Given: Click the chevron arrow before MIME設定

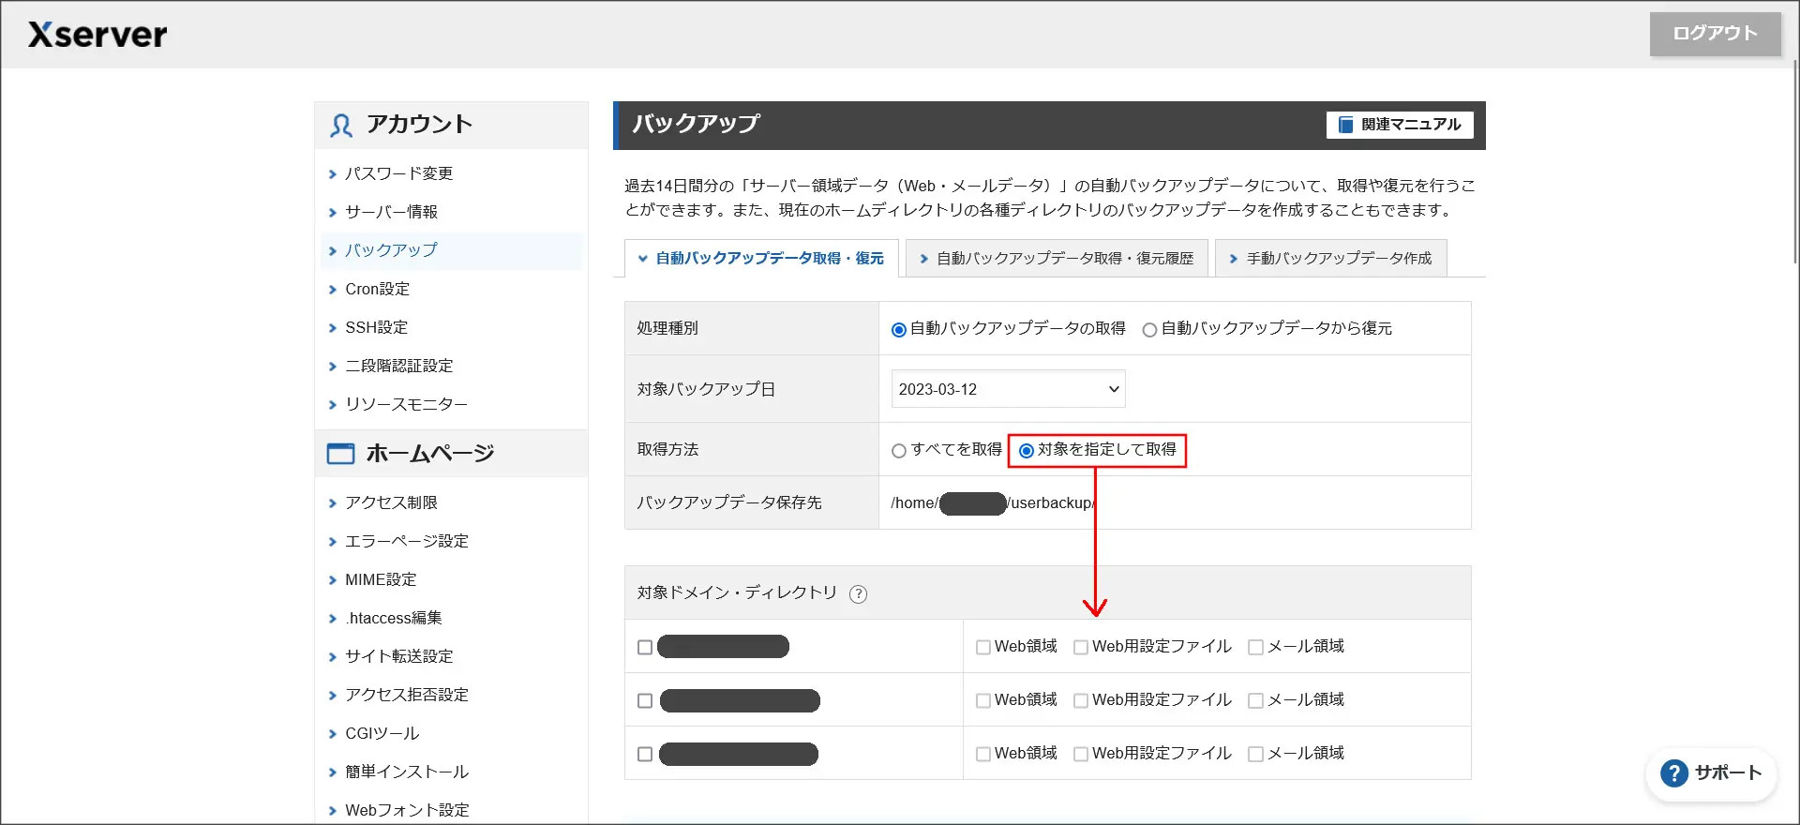Looking at the screenshot, I should [x=332, y=580].
